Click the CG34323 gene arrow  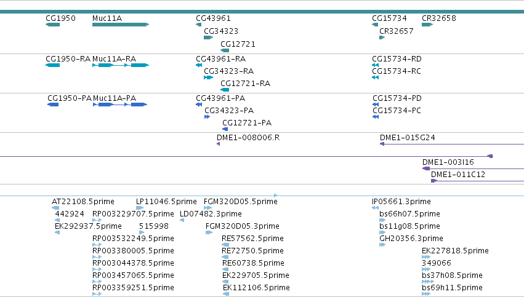(x=208, y=38)
